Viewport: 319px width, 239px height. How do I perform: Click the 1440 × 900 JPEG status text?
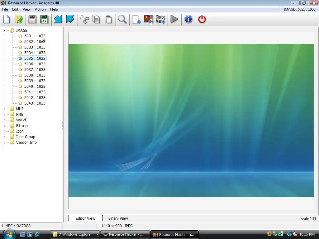coord(117,226)
